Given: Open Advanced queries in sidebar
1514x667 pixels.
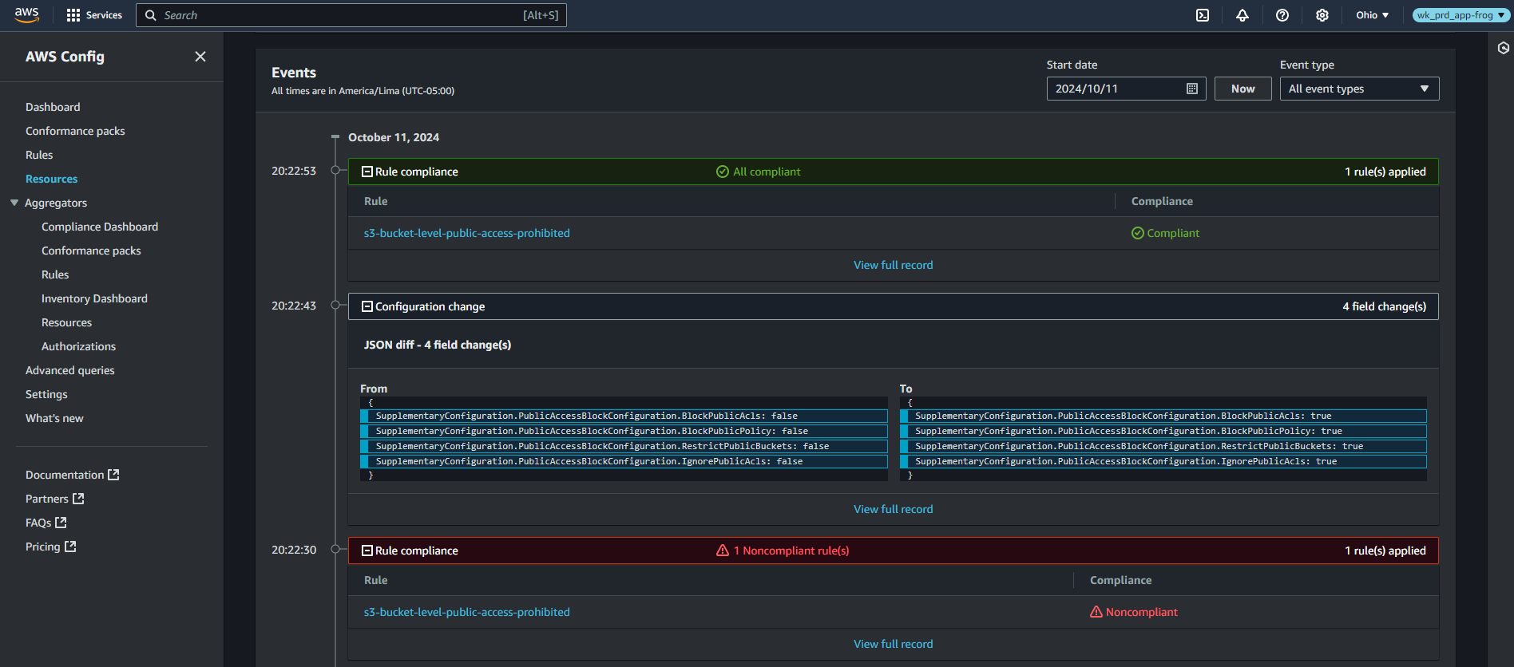Looking at the screenshot, I should 70,370.
